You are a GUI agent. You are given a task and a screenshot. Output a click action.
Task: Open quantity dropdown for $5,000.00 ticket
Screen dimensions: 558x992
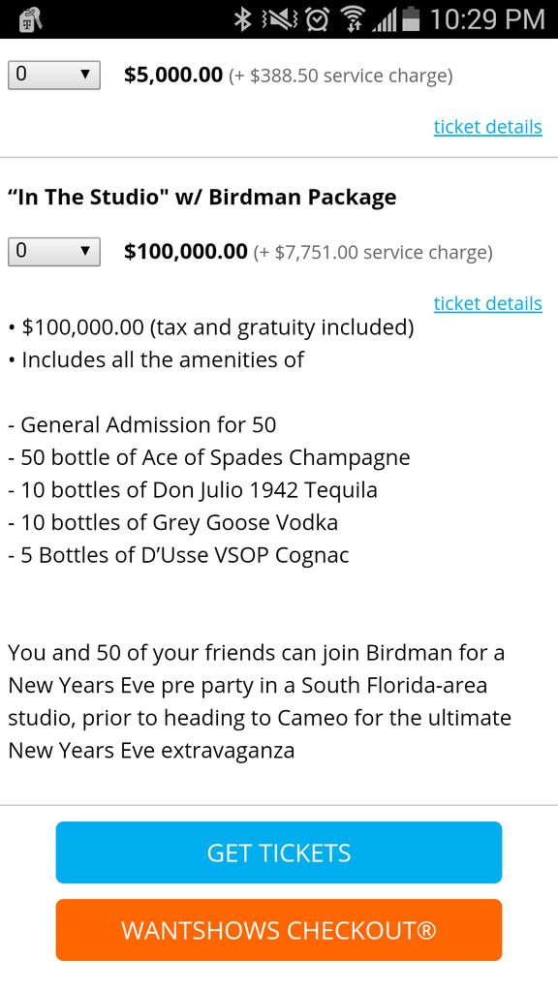pos(54,76)
